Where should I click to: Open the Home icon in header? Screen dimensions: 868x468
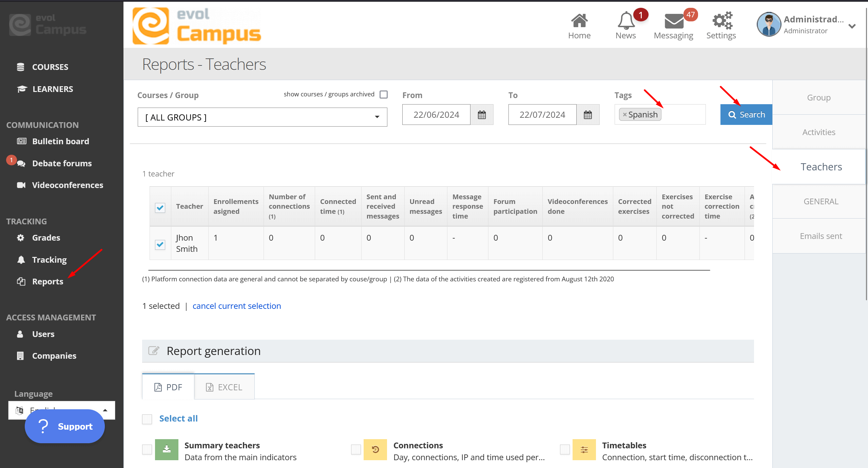point(579,21)
